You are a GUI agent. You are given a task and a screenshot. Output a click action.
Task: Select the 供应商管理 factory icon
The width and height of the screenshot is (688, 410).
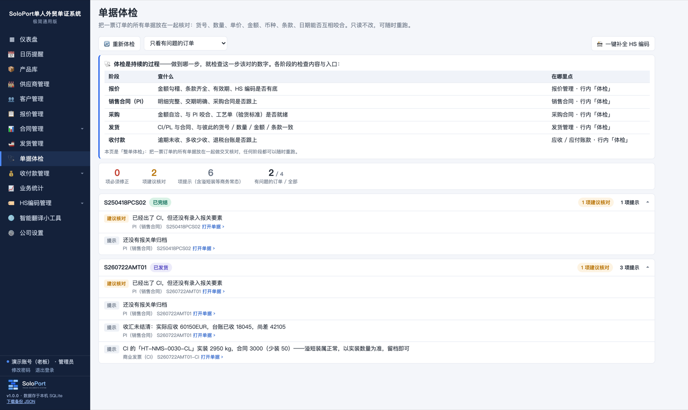[11, 84]
